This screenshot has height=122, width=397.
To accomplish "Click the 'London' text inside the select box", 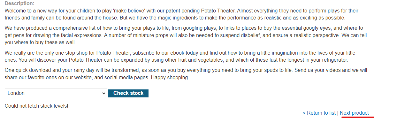I will pos(16,93).
